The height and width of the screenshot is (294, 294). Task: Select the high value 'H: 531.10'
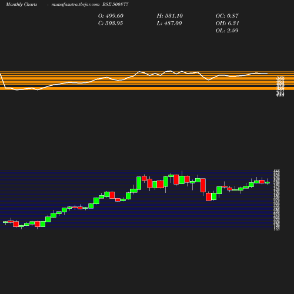(170, 16)
